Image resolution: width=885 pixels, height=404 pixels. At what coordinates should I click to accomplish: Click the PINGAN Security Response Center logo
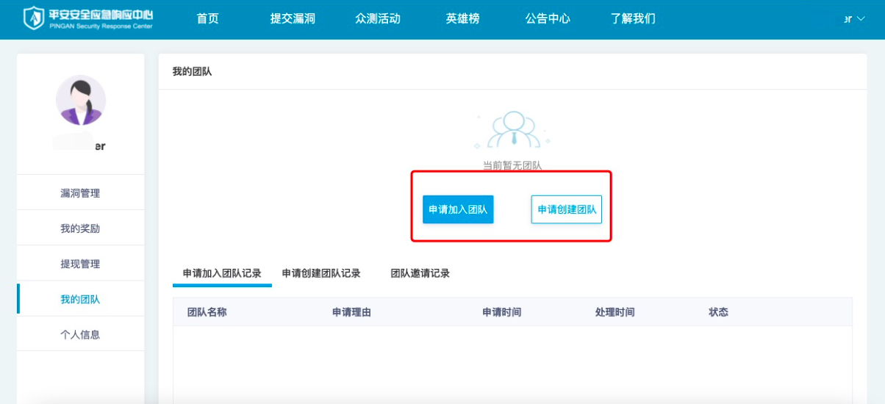click(88, 18)
